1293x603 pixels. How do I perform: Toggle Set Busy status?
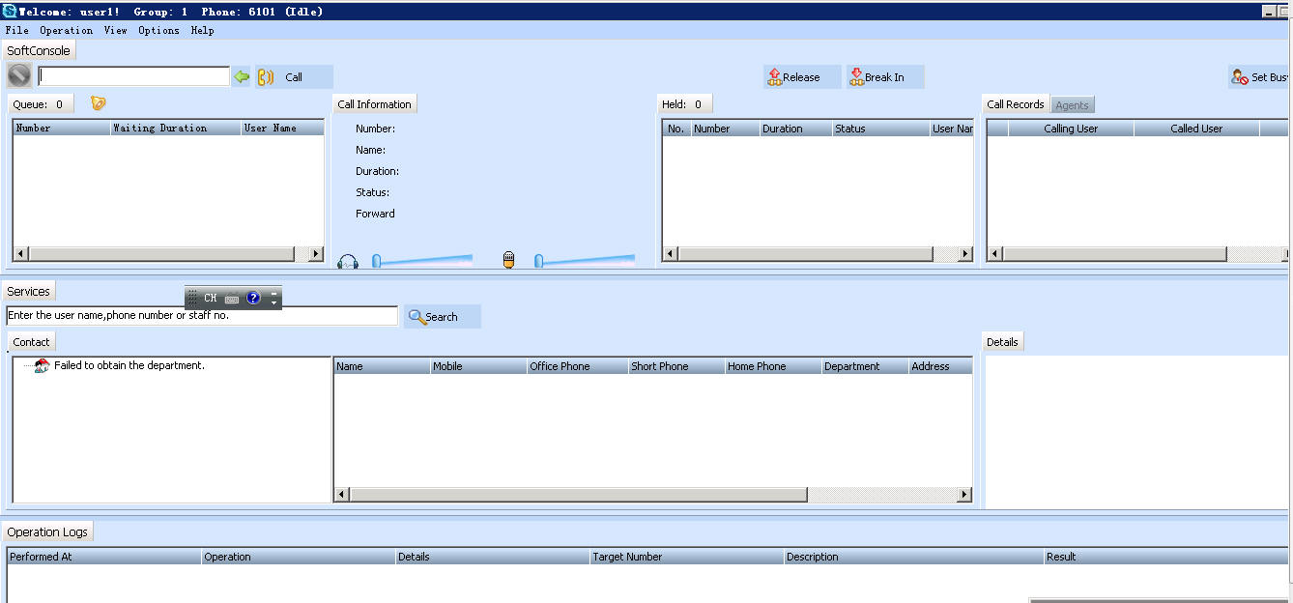[x=1259, y=77]
